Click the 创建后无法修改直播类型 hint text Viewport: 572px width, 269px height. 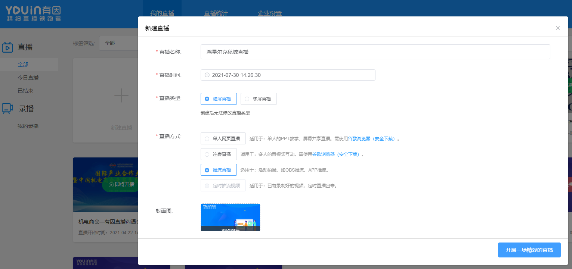225,113
